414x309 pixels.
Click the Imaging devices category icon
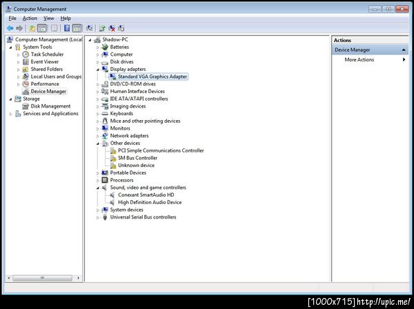click(105, 106)
